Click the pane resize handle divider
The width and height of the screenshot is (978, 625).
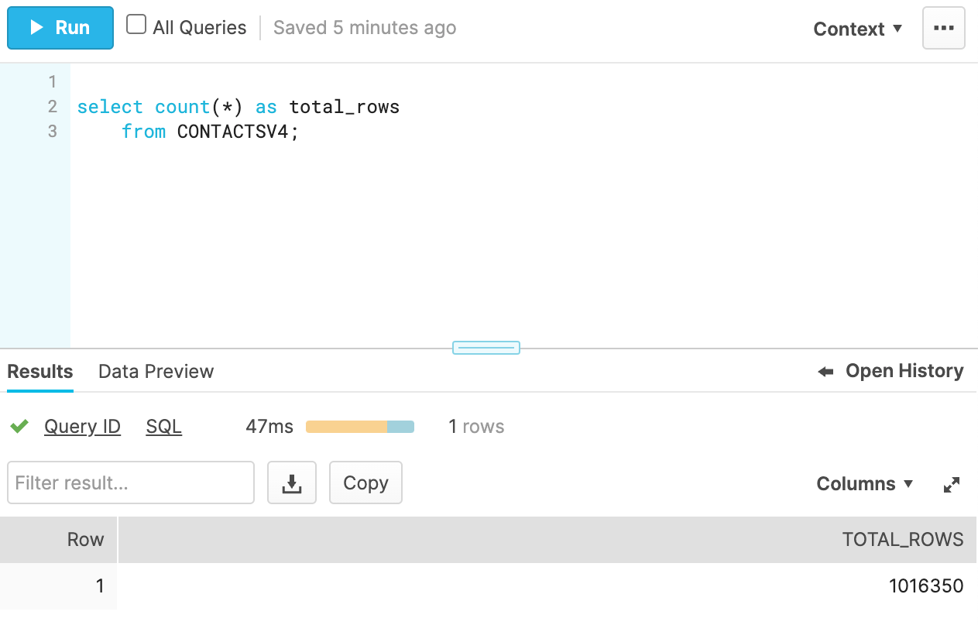486,348
